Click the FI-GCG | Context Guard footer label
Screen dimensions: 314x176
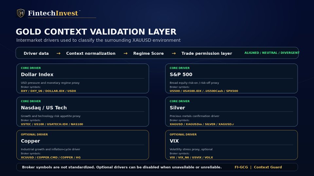(x=258, y=167)
